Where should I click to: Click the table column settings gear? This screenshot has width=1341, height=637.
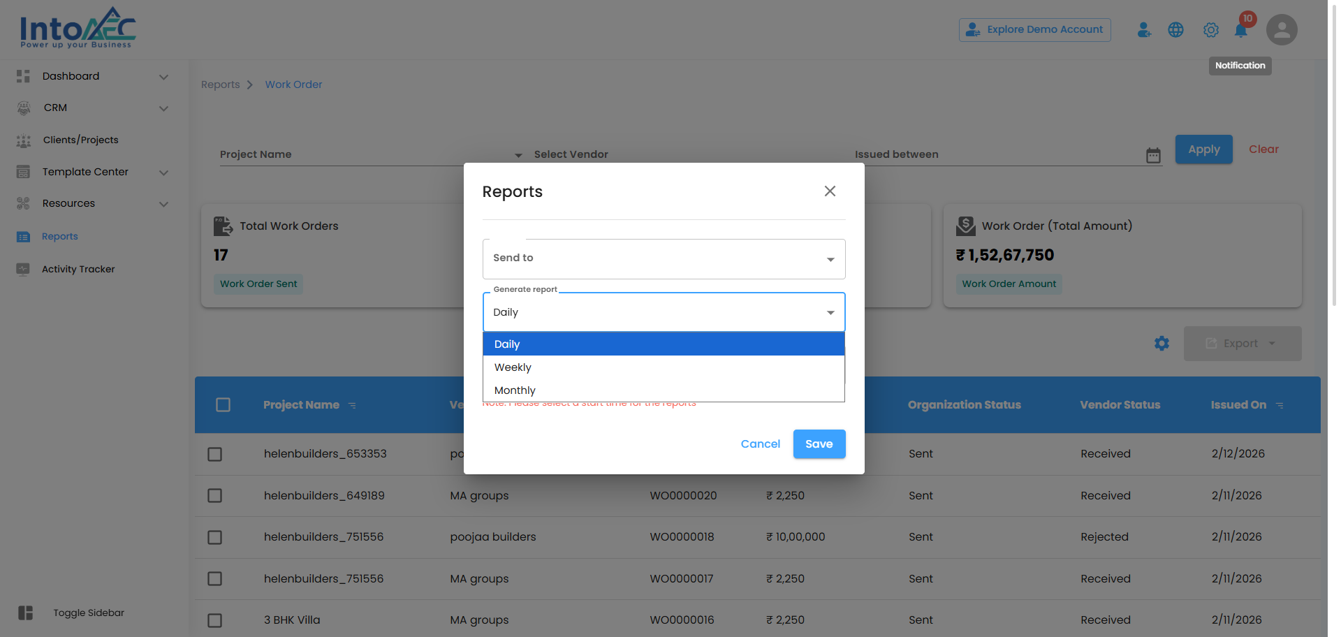click(x=1162, y=344)
